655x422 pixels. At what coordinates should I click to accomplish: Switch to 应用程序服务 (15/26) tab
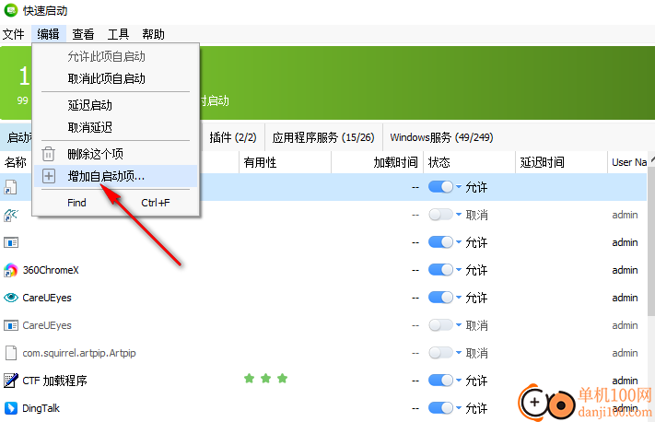(323, 137)
